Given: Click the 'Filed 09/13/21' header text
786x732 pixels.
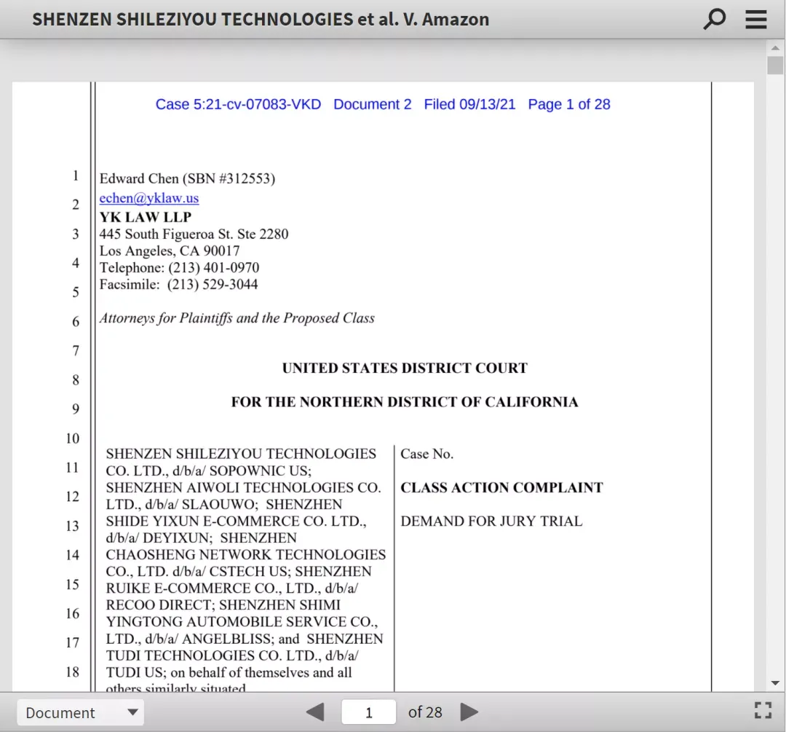Looking at the screenshot, I should pyautogui.click(x=469, y=104).
